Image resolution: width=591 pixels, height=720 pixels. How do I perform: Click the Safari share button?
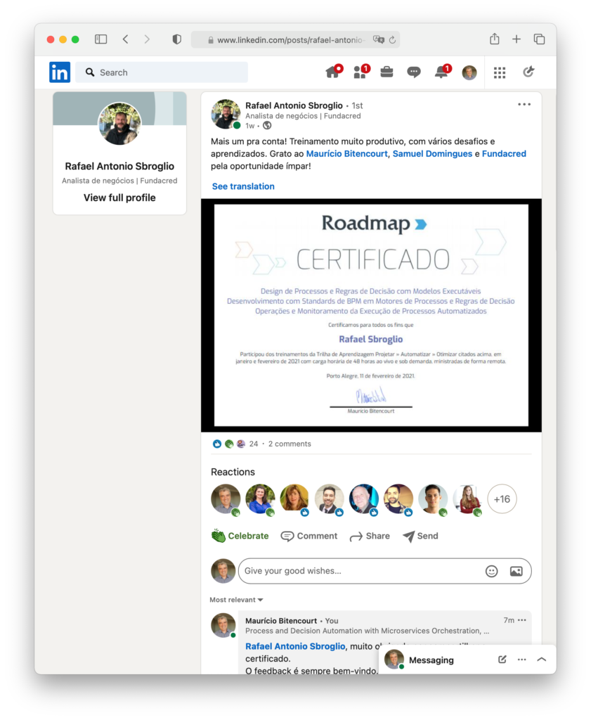pyautogui.click(x=495, y=39)
